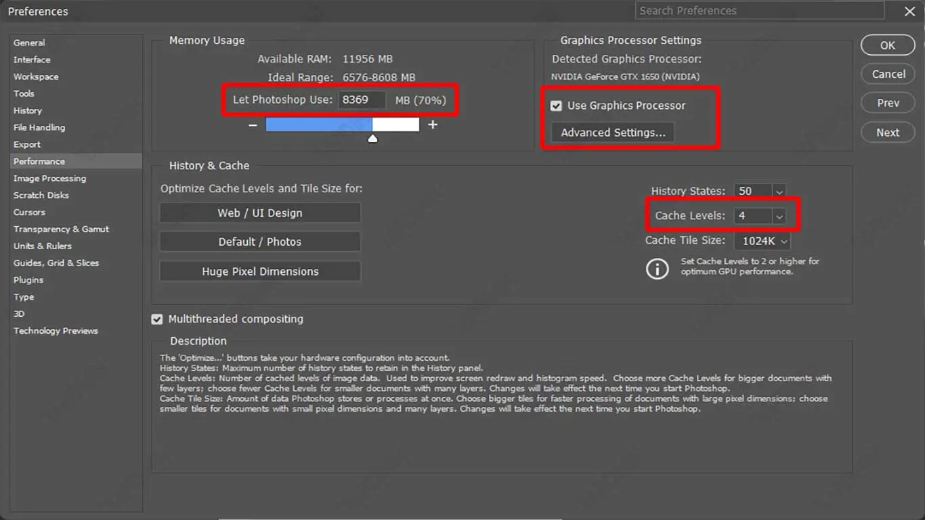Click the Advanced Settings button
The height and width of the screenshot is (520, 925).
click(x=613, y=133)
